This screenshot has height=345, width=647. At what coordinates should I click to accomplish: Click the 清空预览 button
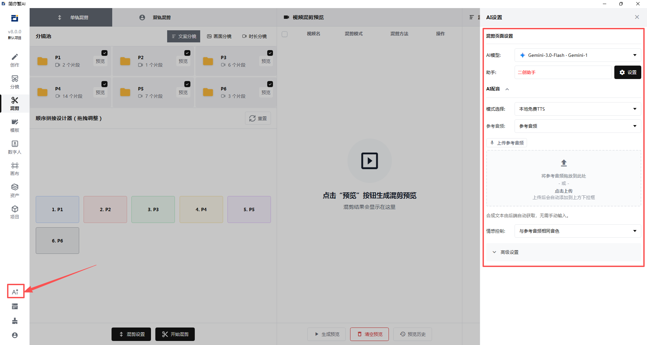tap(369, 334)
